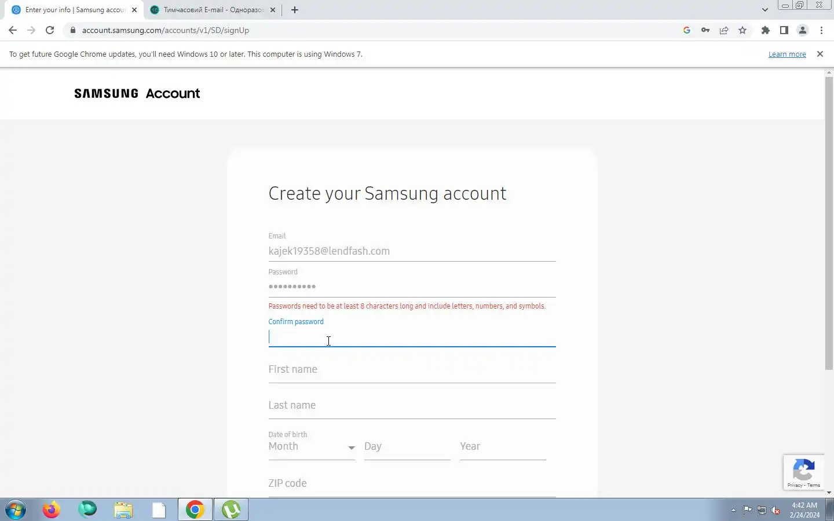The height and width of the screenshot is (521, 834).
Task: Open the Action Center flag icon
Action: tap(748, 511)
